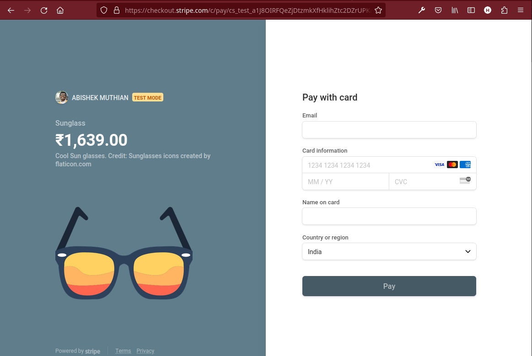Focus the Email input field
The width and height of the screenshot is (532, 356).
(x=389, y=130)
